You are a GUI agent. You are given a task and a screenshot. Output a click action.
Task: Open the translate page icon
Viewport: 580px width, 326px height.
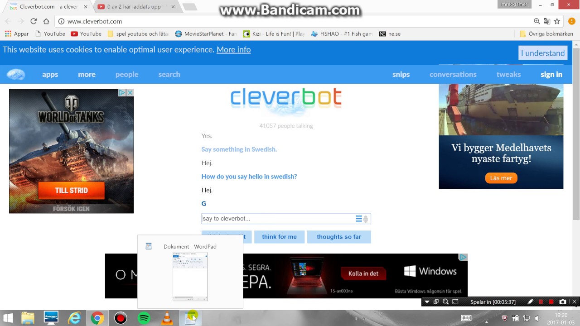(547, 21)
